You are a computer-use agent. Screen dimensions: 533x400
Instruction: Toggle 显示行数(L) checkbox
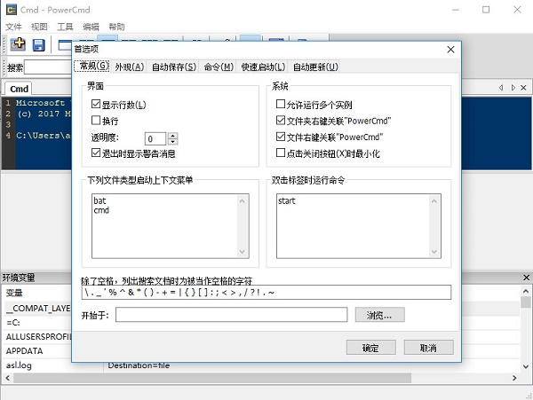96,104
